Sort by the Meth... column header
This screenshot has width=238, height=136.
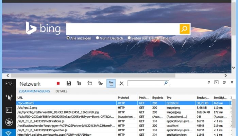143,98
